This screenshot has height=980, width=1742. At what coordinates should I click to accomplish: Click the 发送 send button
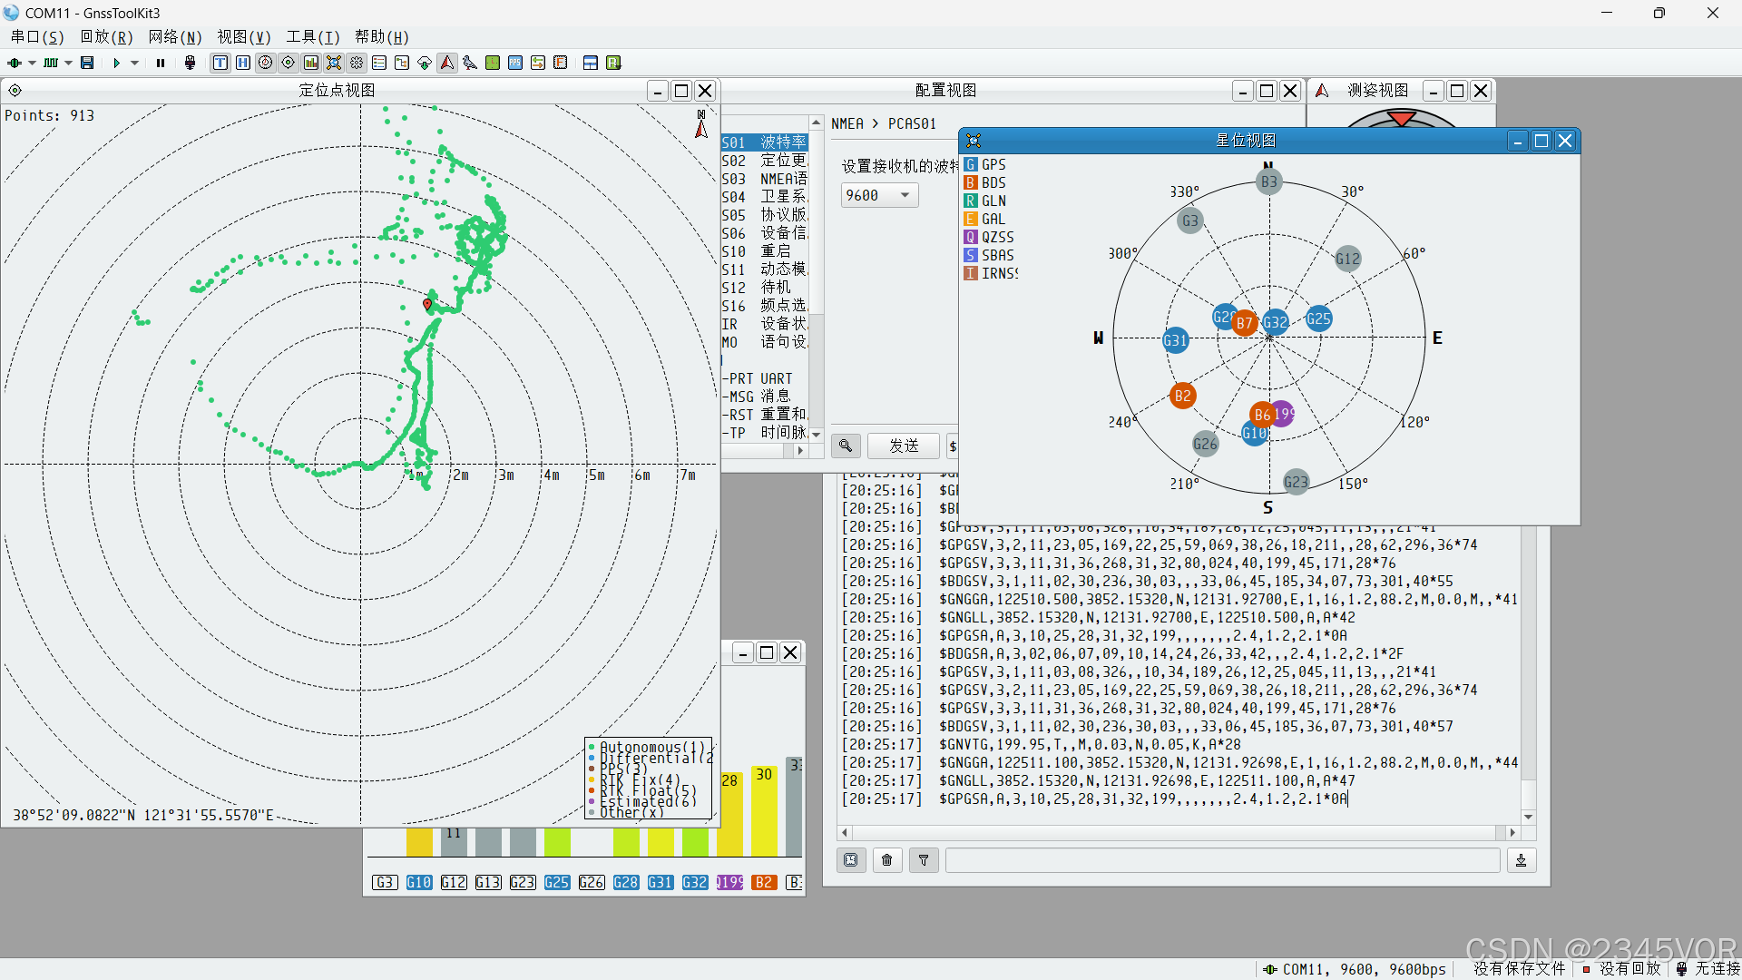(904, 446)
